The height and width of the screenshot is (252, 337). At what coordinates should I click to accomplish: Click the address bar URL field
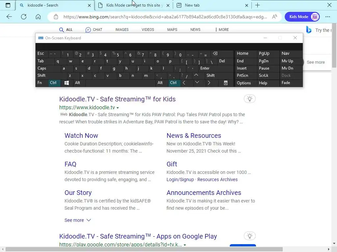coord(165,17)
